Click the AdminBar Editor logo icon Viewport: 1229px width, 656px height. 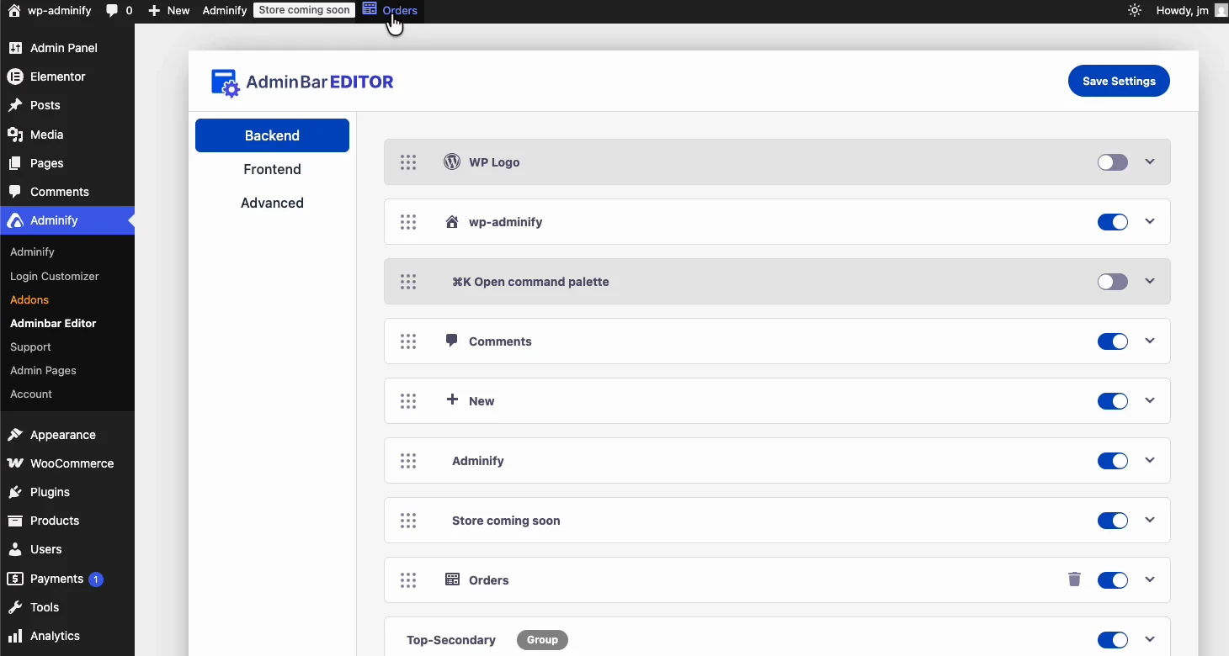[226, 82]
